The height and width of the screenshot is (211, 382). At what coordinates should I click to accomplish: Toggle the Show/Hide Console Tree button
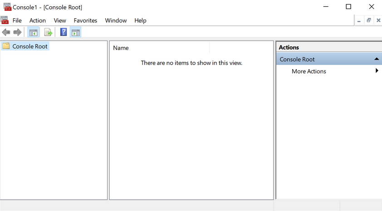coord(33,32)
